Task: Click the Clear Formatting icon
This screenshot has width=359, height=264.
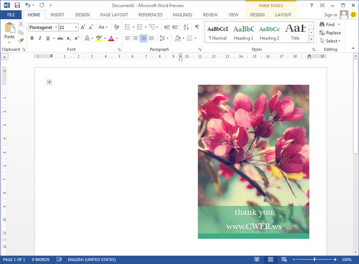Action: (x=115, y=27)
